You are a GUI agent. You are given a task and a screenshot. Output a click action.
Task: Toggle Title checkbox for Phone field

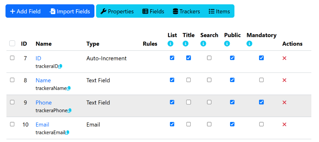pyautogui.click(x=189, y=102)
